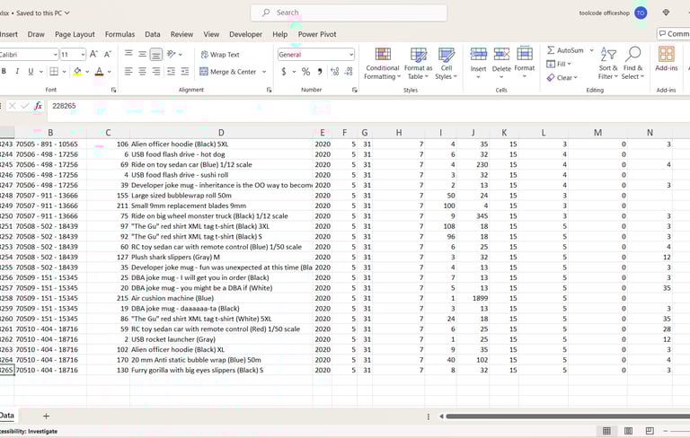Open Format as Table gallery
Image resolution: width=690 pixels, height=438 pixels.
tap(418, 64)
